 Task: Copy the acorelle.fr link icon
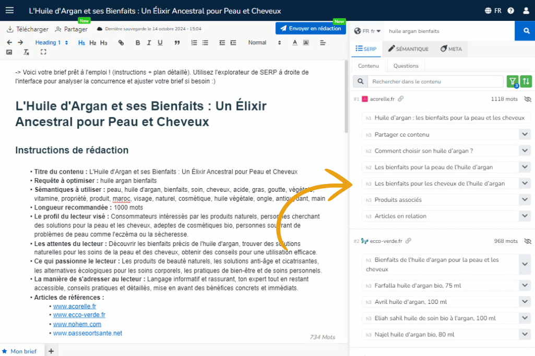tap(400, 99)
